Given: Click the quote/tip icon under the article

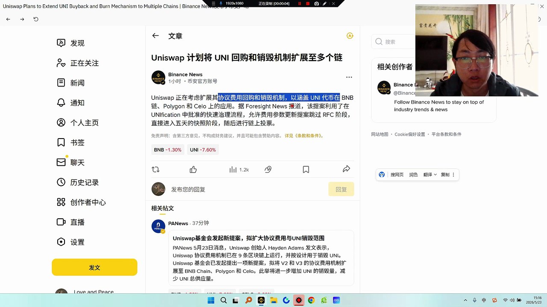Looking at the screenshot, I should tap(268, 170).
